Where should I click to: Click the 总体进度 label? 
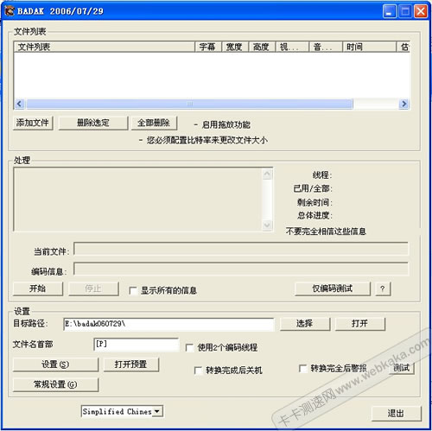point(314,215)
